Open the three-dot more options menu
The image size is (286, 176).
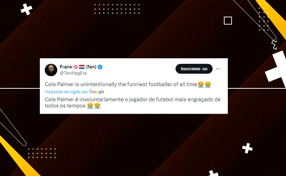point(218,69)
